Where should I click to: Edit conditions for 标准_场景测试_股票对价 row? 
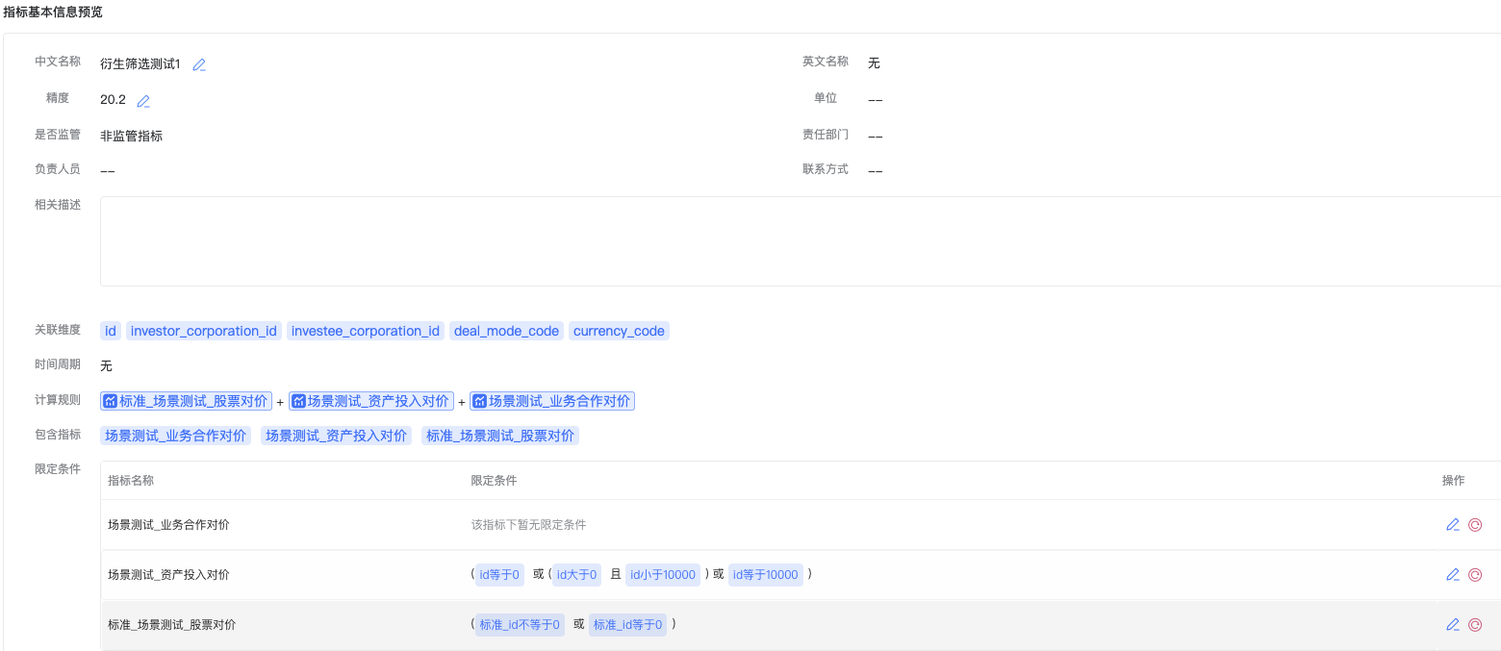point(1453,625)
